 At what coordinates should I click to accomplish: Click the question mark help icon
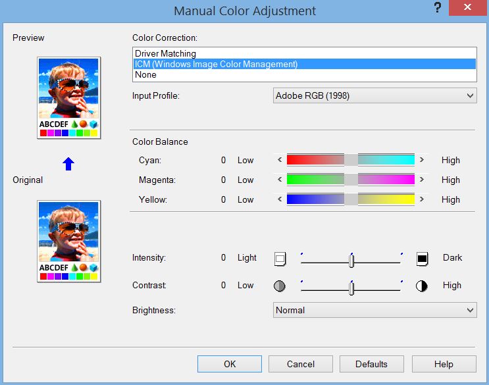pos(437,9)
